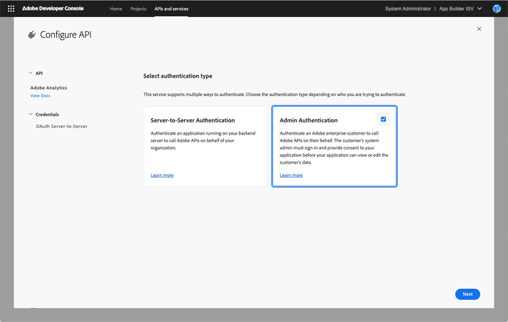Screen dimensions: 508x322
Task: Click the user profile avatar
Action: [x=496, y=8]
